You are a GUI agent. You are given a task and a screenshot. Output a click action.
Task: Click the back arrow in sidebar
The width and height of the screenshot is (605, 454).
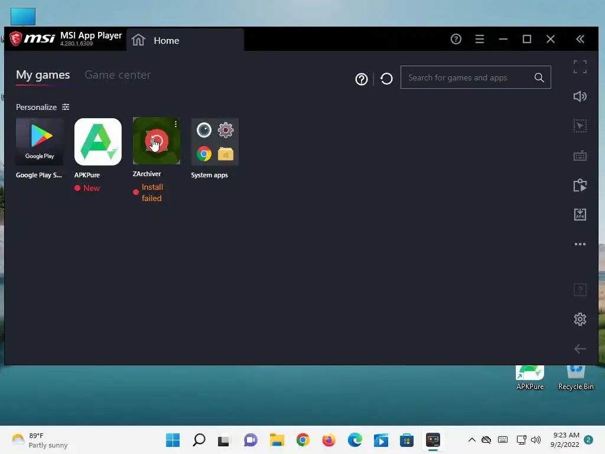[x=580, y=349]
